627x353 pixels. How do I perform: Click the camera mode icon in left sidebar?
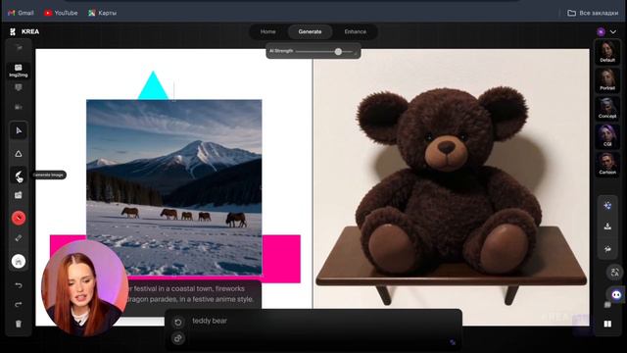pyautogui.click(x=19, y=107)
